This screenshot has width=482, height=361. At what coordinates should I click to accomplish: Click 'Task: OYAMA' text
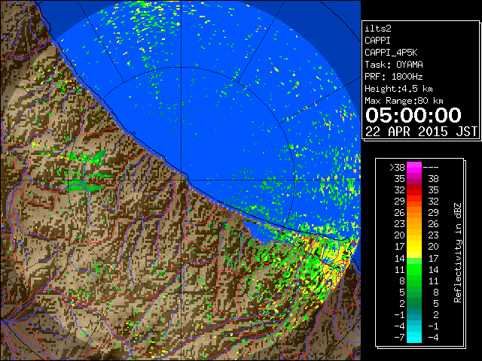(394, 65)
